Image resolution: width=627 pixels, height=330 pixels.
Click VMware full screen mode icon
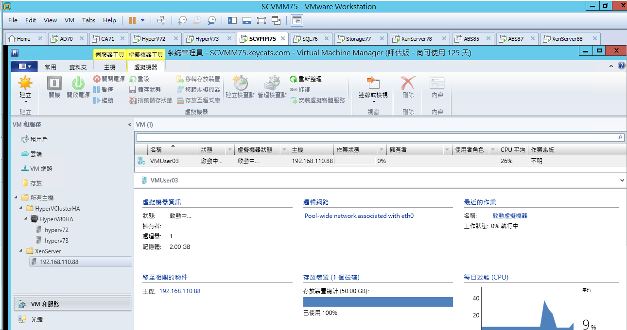(x=261, y=20)
